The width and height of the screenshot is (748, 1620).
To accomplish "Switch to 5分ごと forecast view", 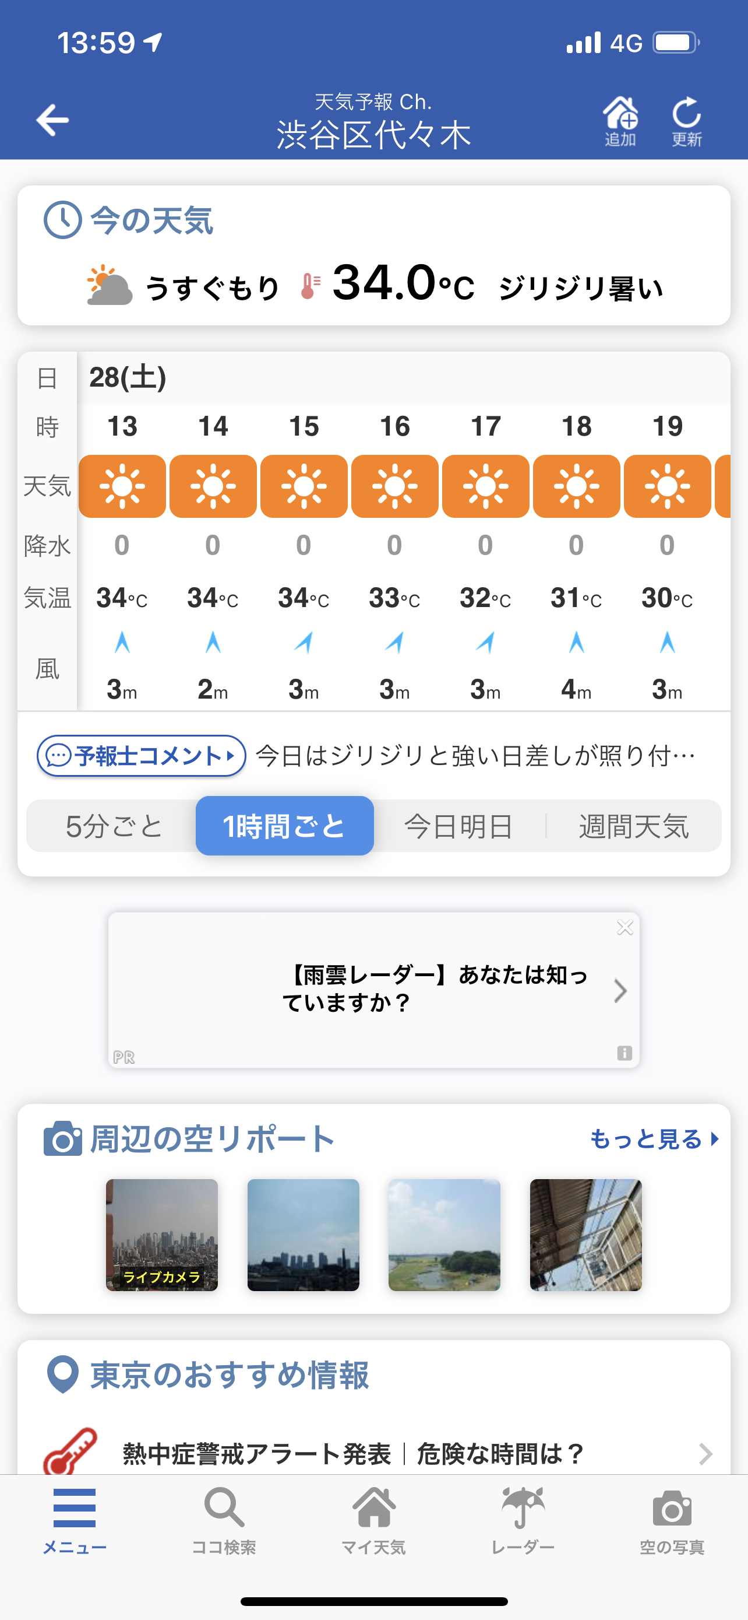I will 114,826.
